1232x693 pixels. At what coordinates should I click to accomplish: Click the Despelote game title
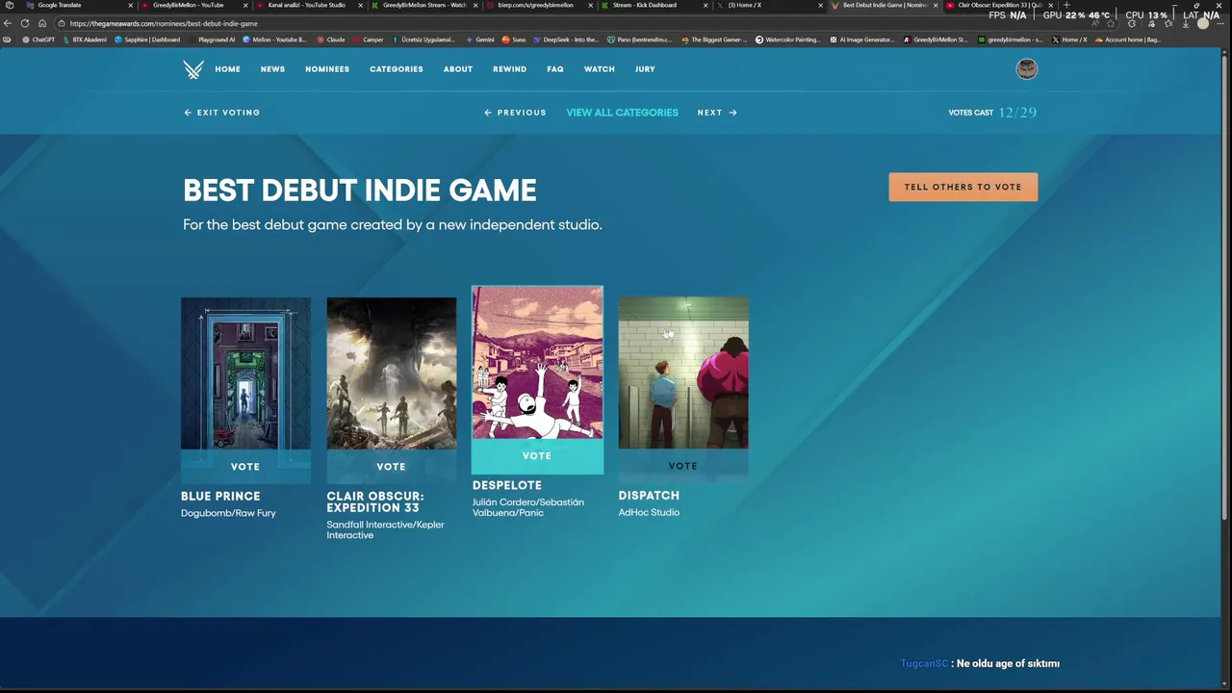(507, 485)
